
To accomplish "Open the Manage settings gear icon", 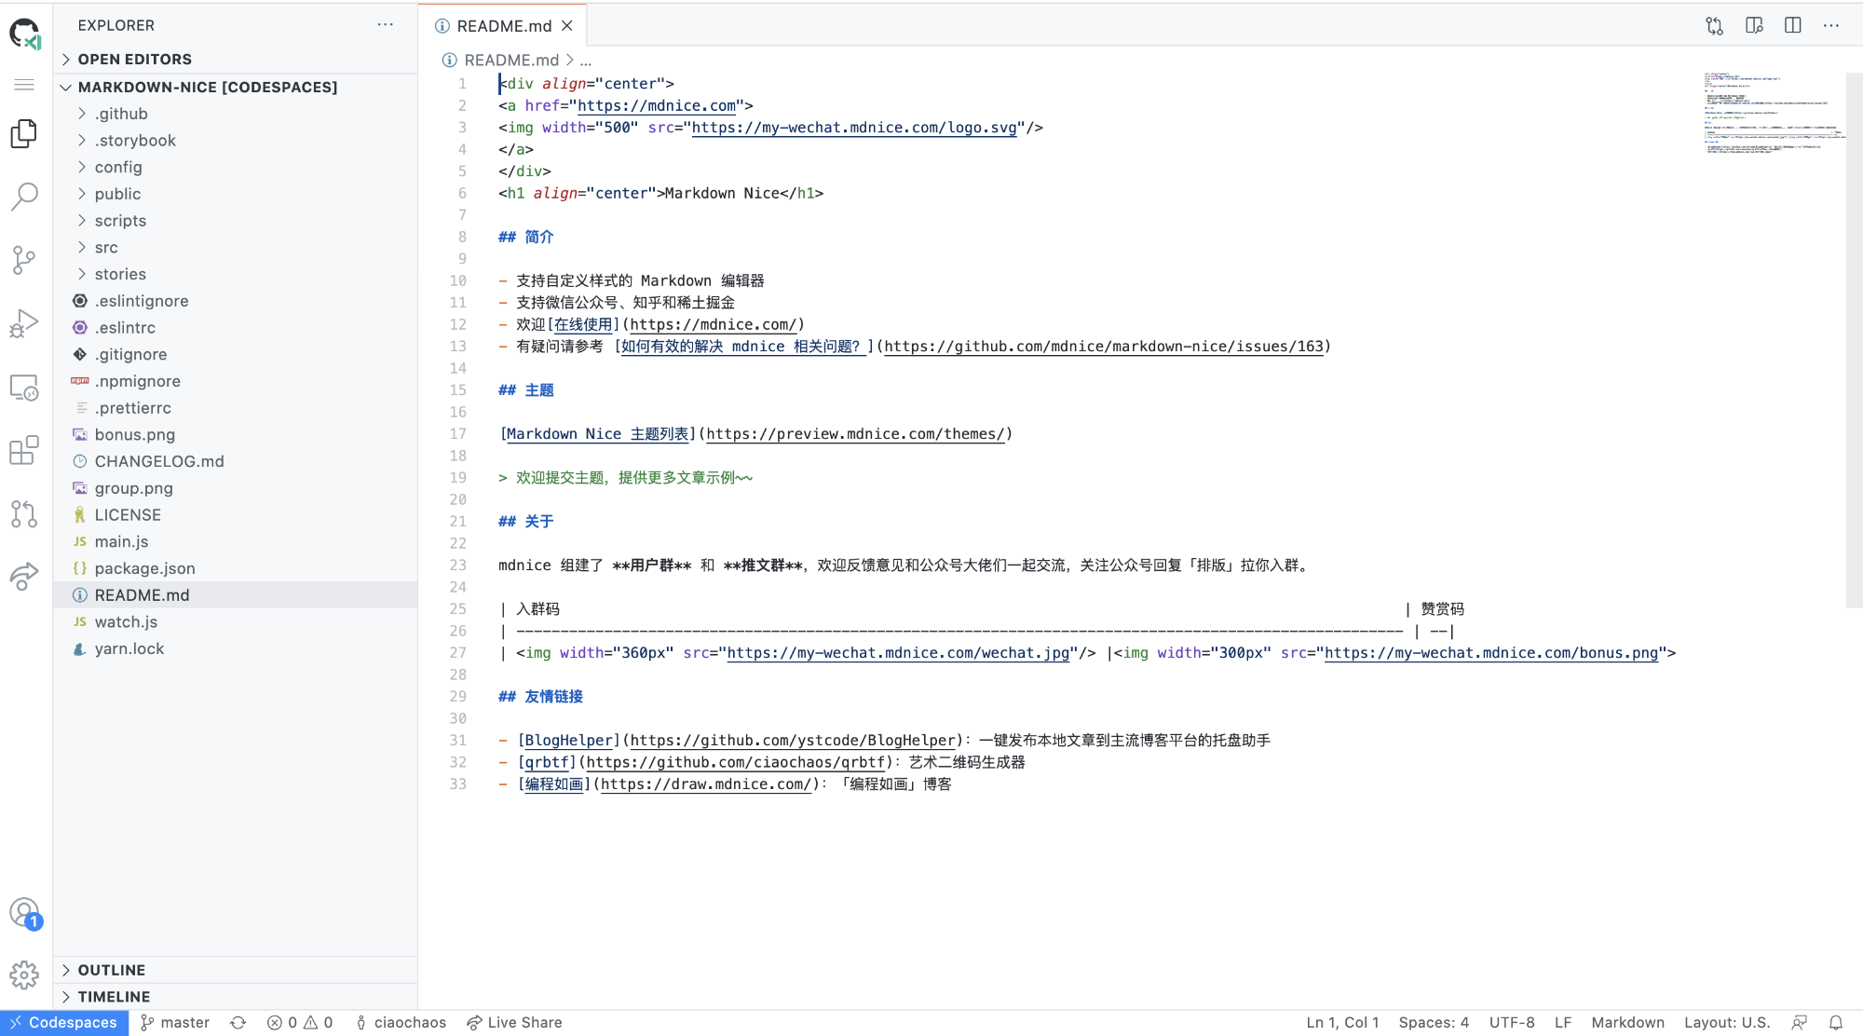I will click(24, 975).
